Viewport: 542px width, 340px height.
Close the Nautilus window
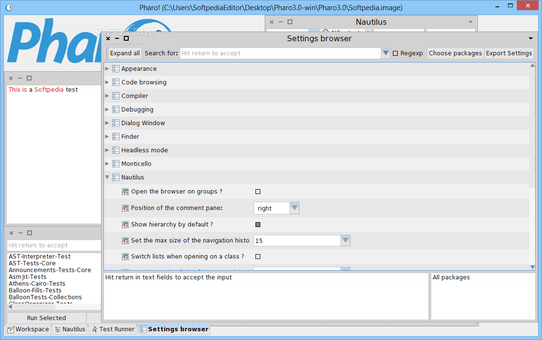click(x=271, y=22)
